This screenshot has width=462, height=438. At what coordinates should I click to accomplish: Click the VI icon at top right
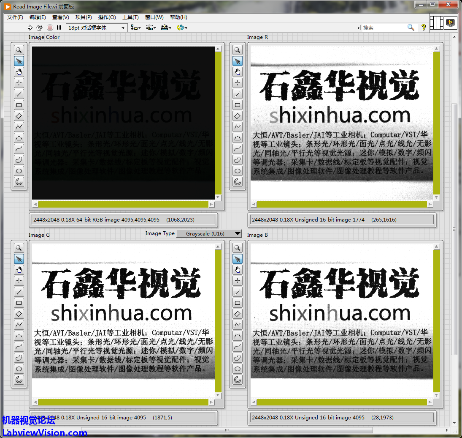[x=451, y=22]
